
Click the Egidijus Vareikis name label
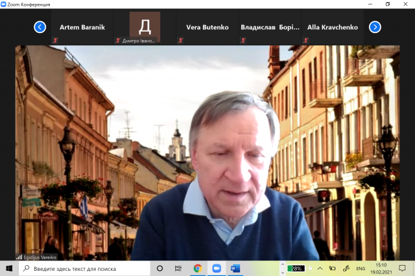(x=44, y=257)
